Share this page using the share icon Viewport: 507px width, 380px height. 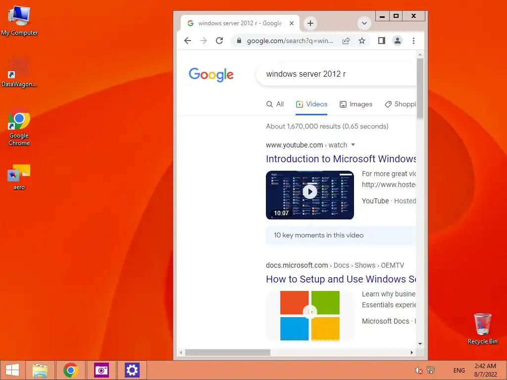346,41
